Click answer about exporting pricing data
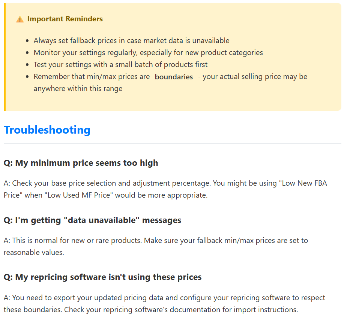 coord(164,304)
